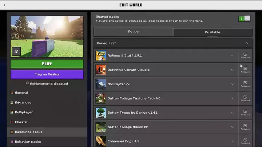The width and height of the screenshot is (262, 147).
Task: Activate the AnoxliyPackV3 pack
Action: (245, 84)
